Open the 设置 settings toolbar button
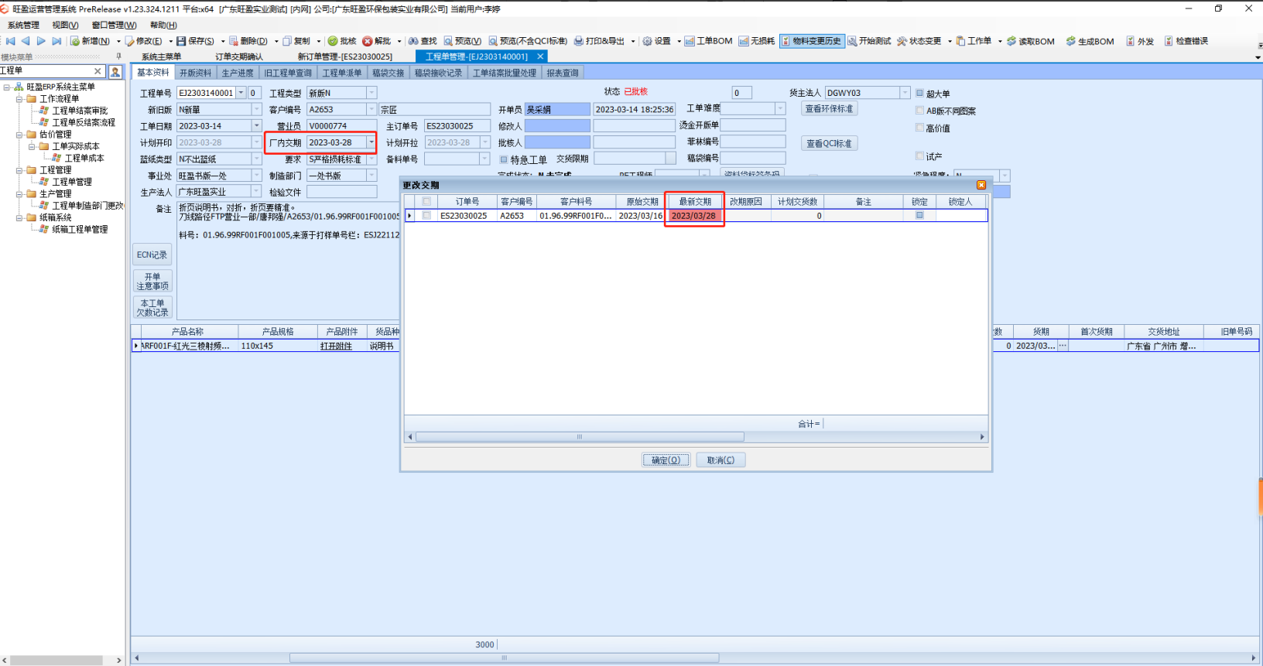1263x666 pixels. 656,41
